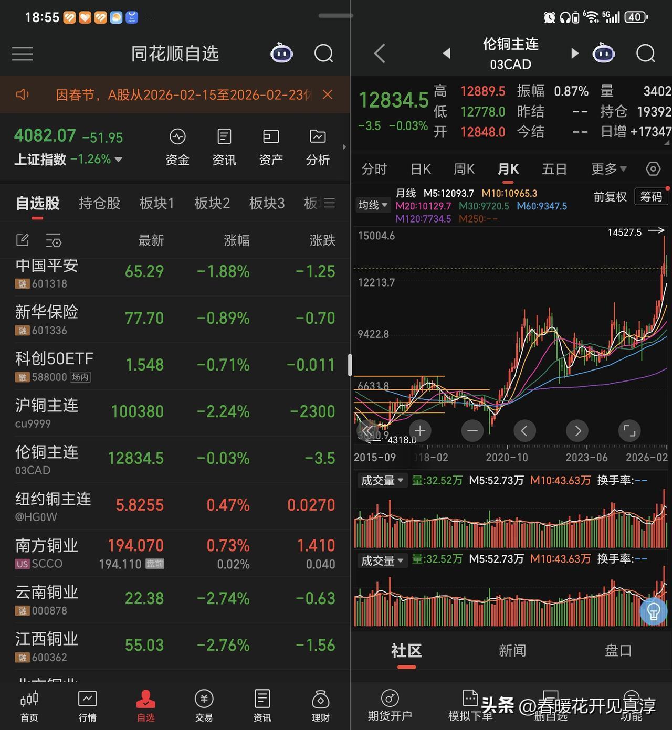Open the 江西铜业 stock row
The height and width of the screenshot is (730, 672).
coord(175,647)
